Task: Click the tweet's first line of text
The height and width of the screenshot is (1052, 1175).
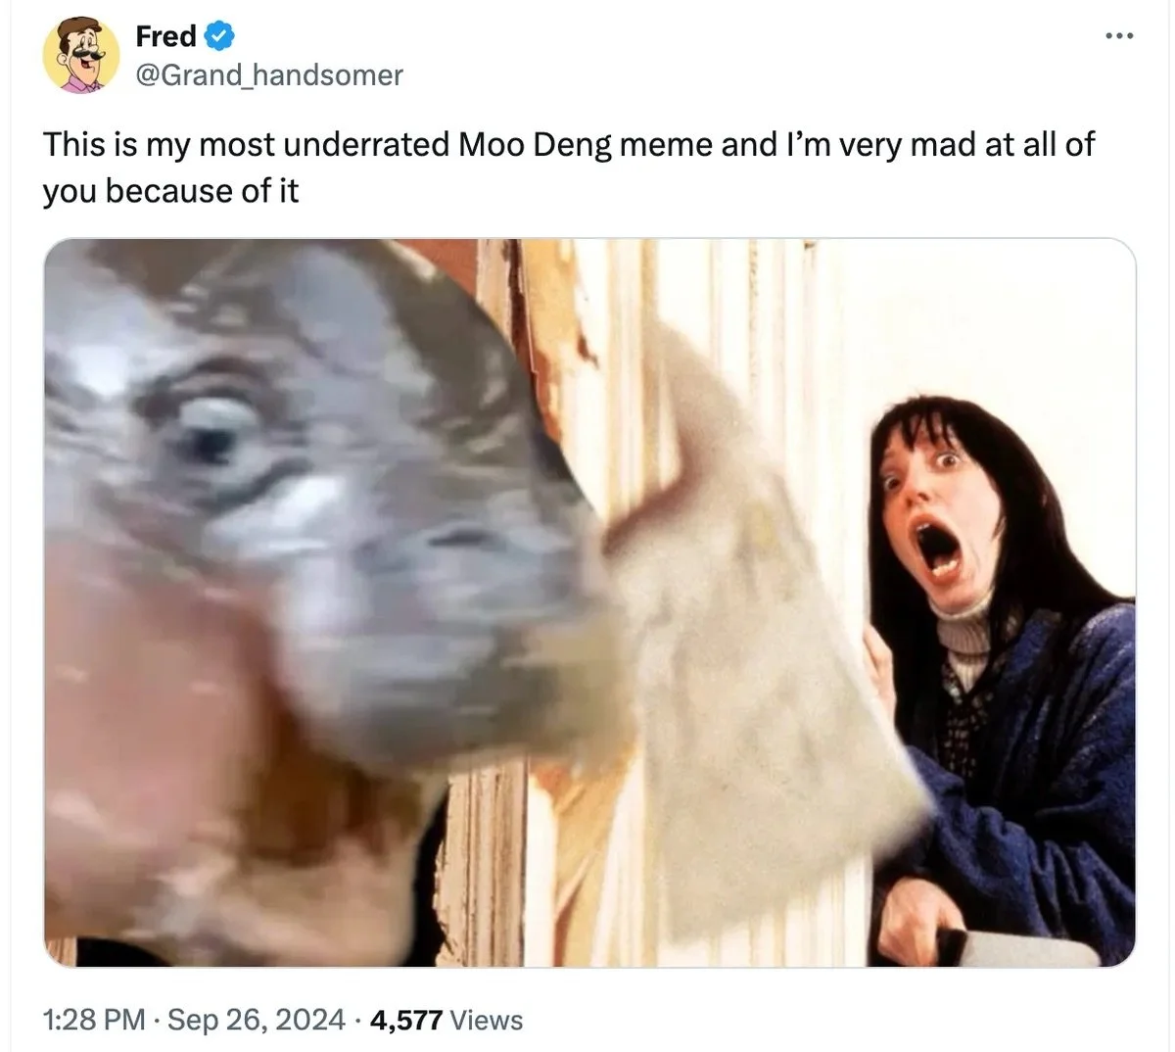Action: (x=568, y=145)
